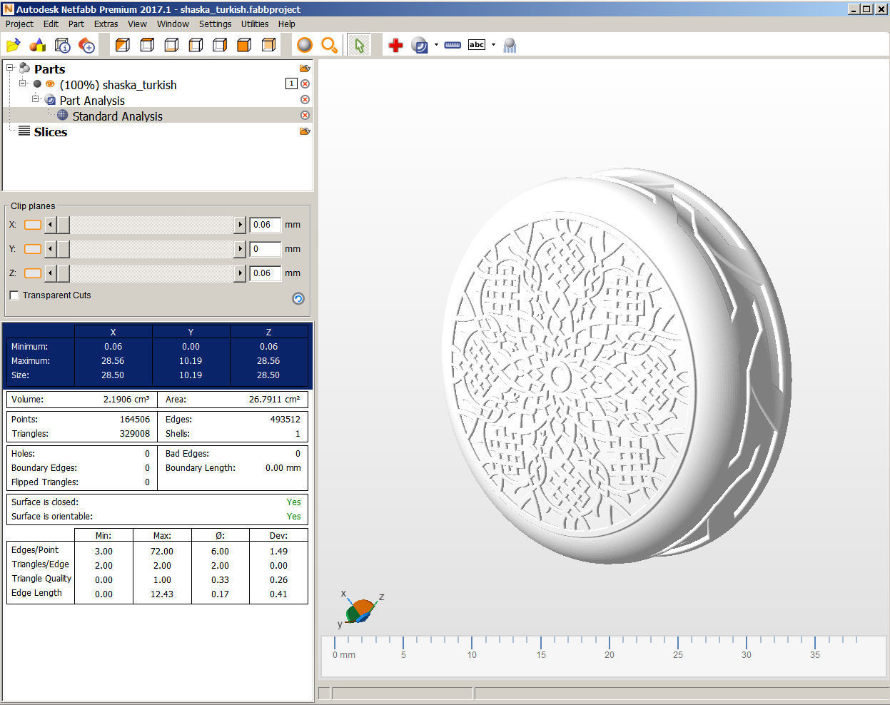Open part repair with the red cross
890x705 pixels.
pos(395,45)
